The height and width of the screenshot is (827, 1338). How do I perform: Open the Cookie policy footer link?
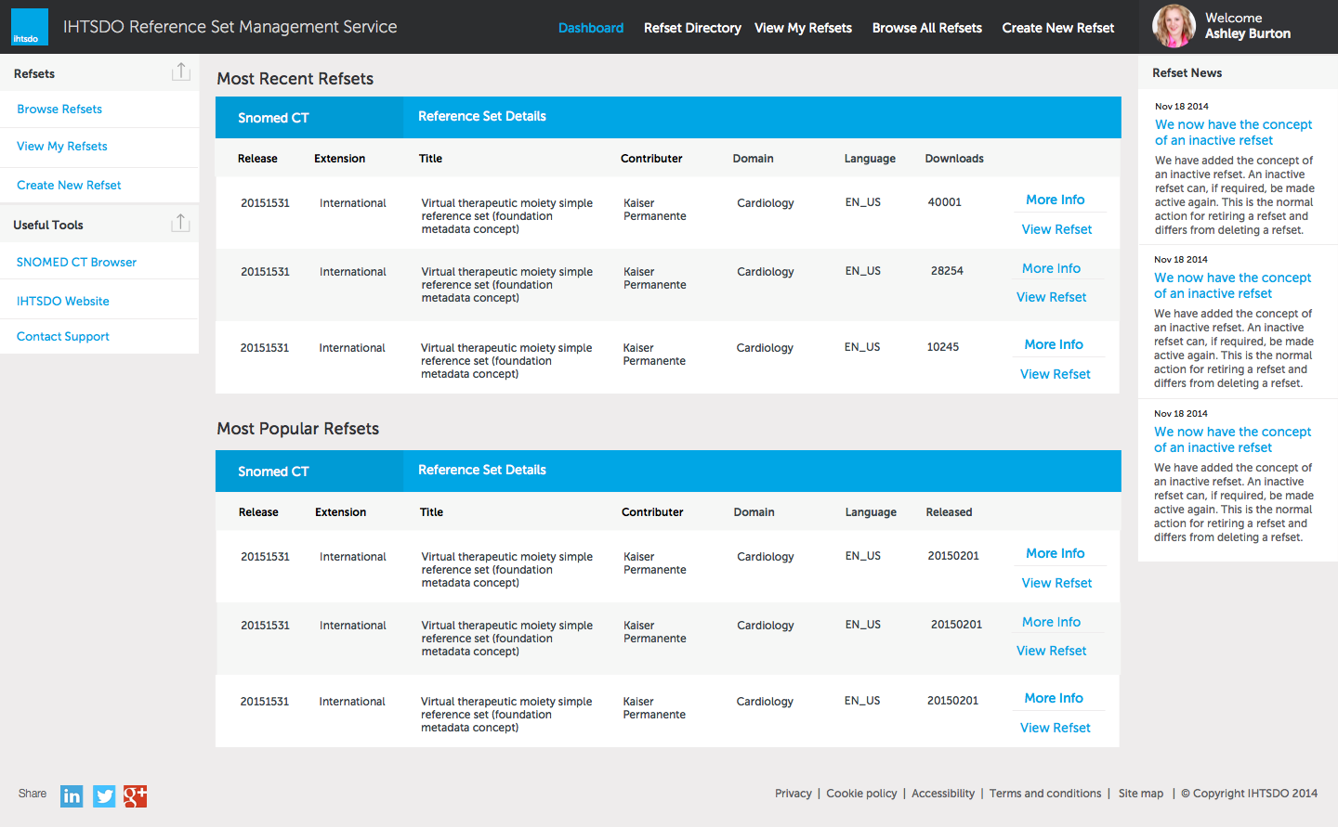(x=861, y=794)
